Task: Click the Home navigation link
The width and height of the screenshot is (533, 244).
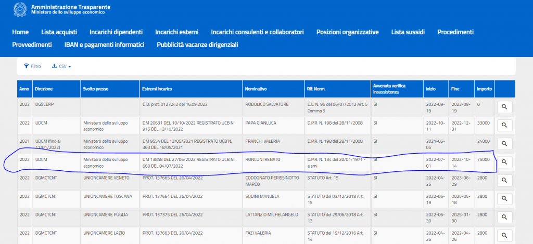Action: [20, 32]
